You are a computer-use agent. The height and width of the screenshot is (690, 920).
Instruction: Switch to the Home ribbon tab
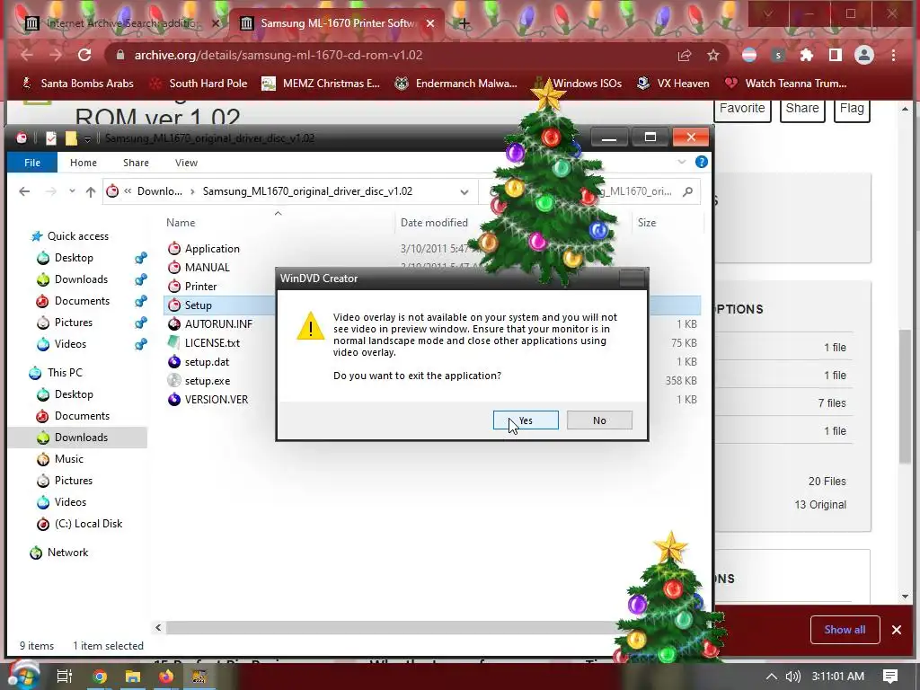(x=84, y=163)
